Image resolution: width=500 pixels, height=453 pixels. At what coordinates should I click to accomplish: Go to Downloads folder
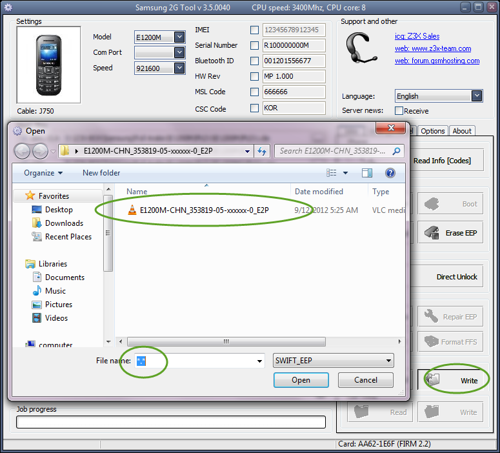tap(64, 223)
